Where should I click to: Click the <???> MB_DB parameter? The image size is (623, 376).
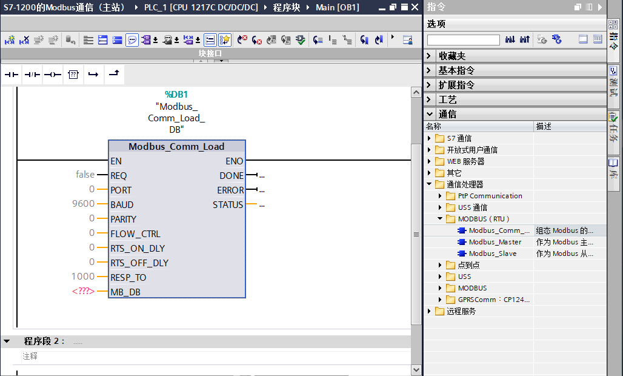[83, 292]
